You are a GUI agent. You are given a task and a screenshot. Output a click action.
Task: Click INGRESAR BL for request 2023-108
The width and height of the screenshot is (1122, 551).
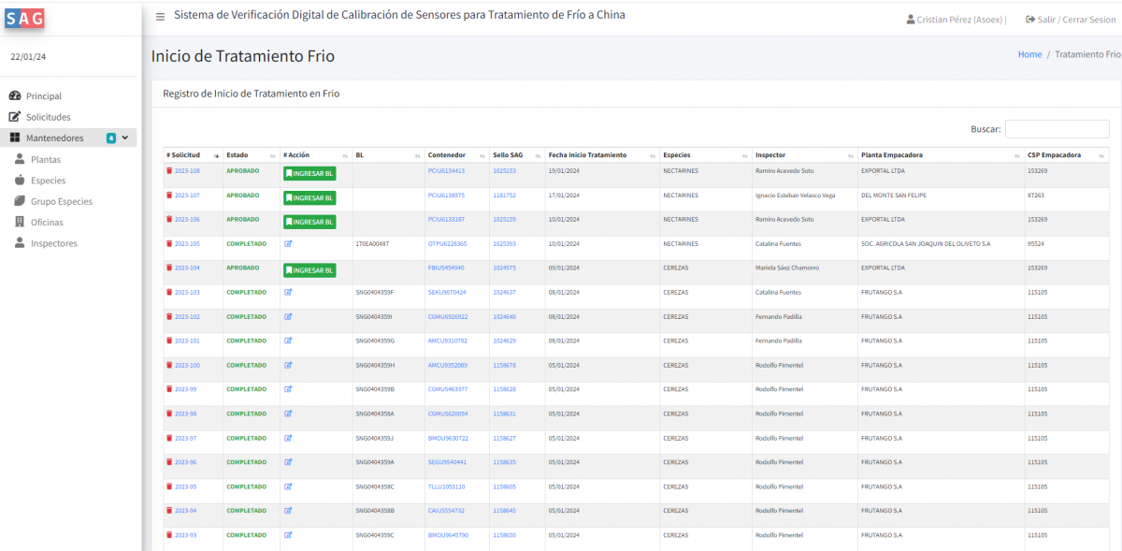point(309,174)
